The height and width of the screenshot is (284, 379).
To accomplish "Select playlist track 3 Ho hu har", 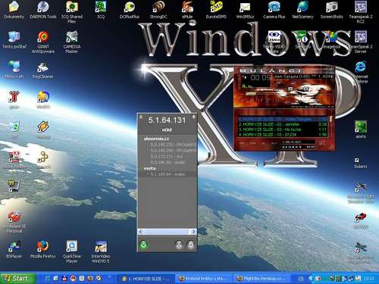I will [283, 130].
